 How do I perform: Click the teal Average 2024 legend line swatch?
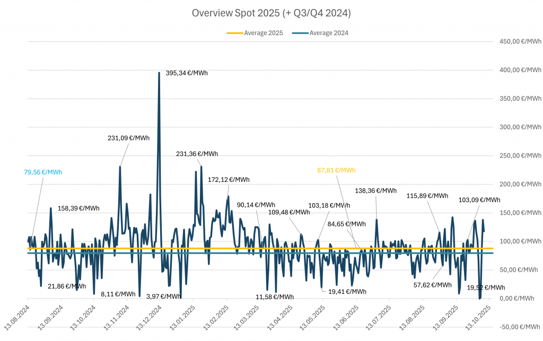pos(300,33)
